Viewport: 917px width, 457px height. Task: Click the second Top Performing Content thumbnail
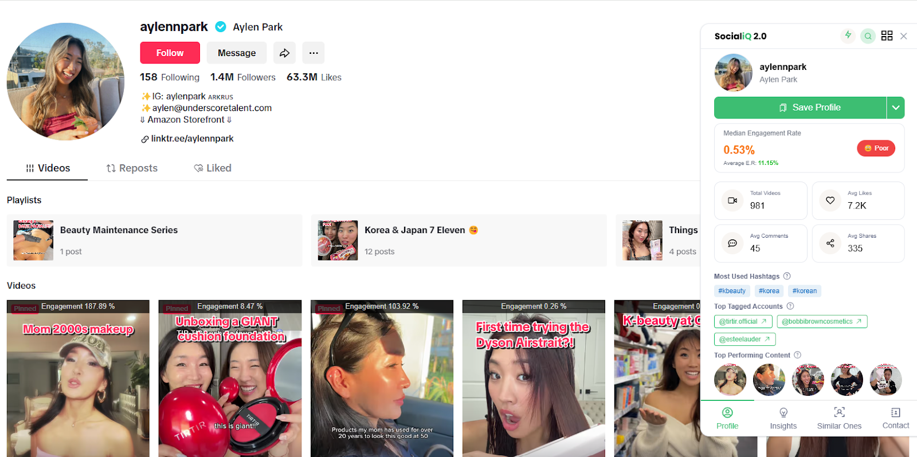[x=769, y=380]
